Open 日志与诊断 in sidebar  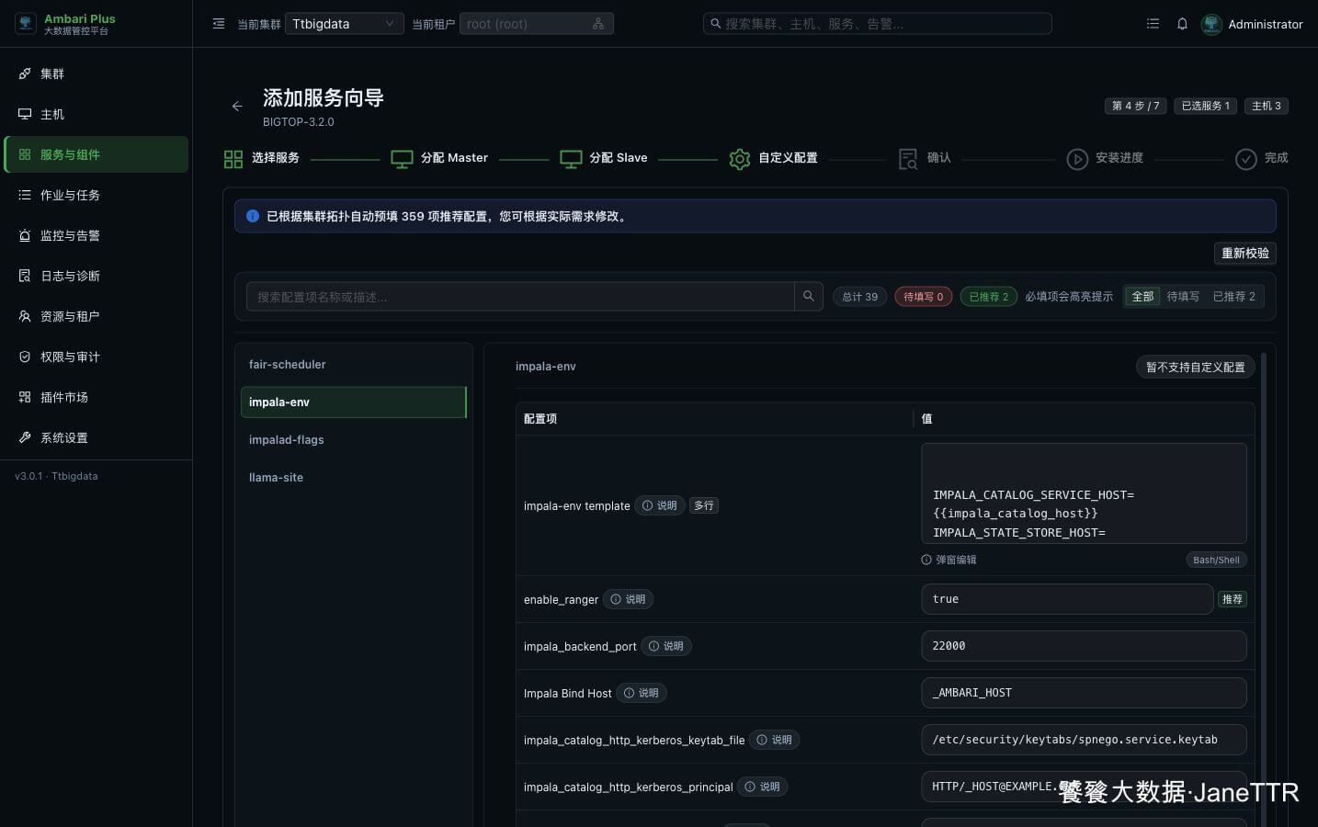tap(96, 276)
